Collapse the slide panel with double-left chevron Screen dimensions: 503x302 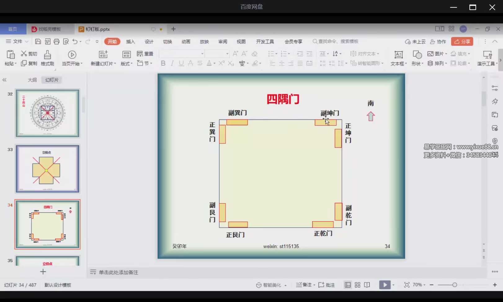pos(5,80)
